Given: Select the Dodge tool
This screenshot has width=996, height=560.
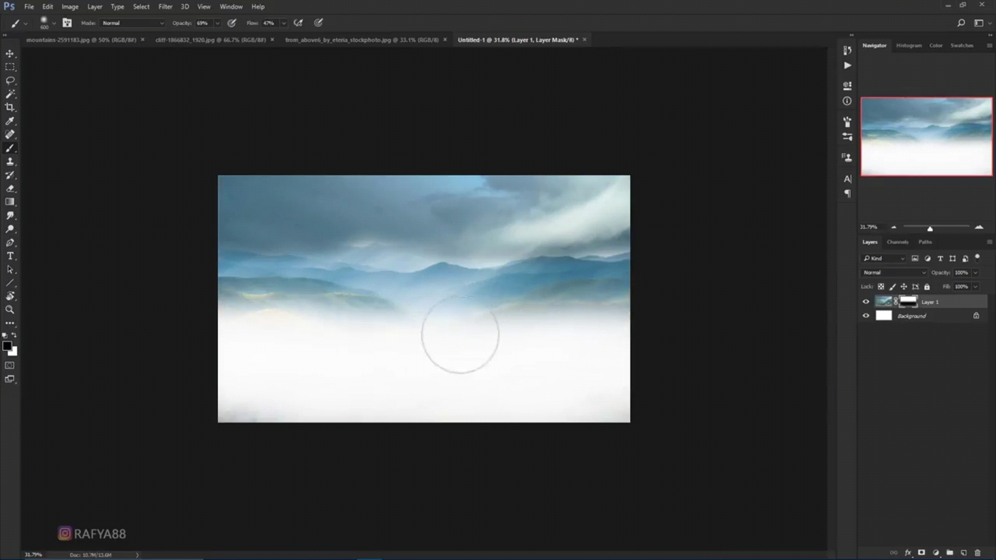Looking at the screenshot, I should click(10, 229).
